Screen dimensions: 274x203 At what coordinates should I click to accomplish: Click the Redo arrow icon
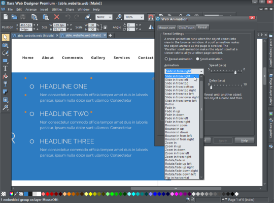coord(77,17)
